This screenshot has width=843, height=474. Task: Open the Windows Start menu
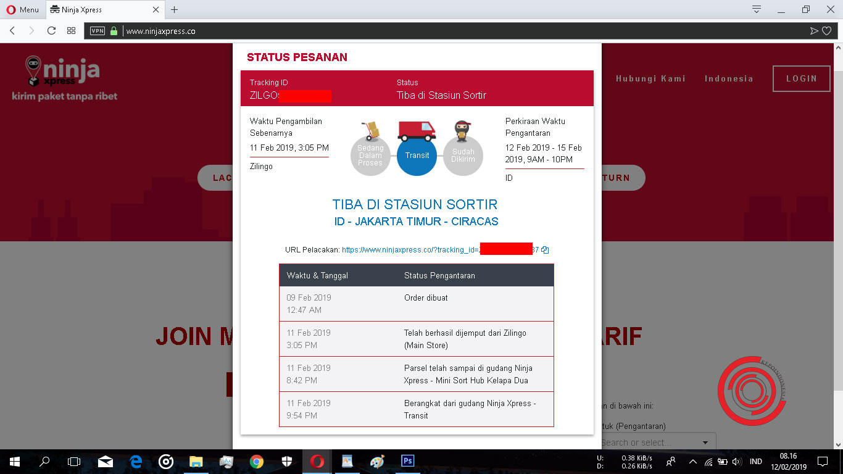pyautogui.click(x=14, y=462)
